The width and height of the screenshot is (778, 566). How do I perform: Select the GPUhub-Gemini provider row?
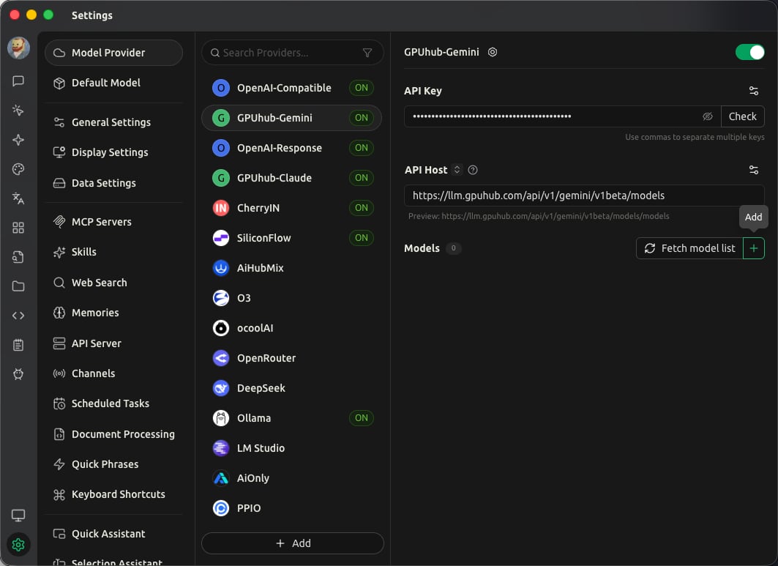[292, 118]
